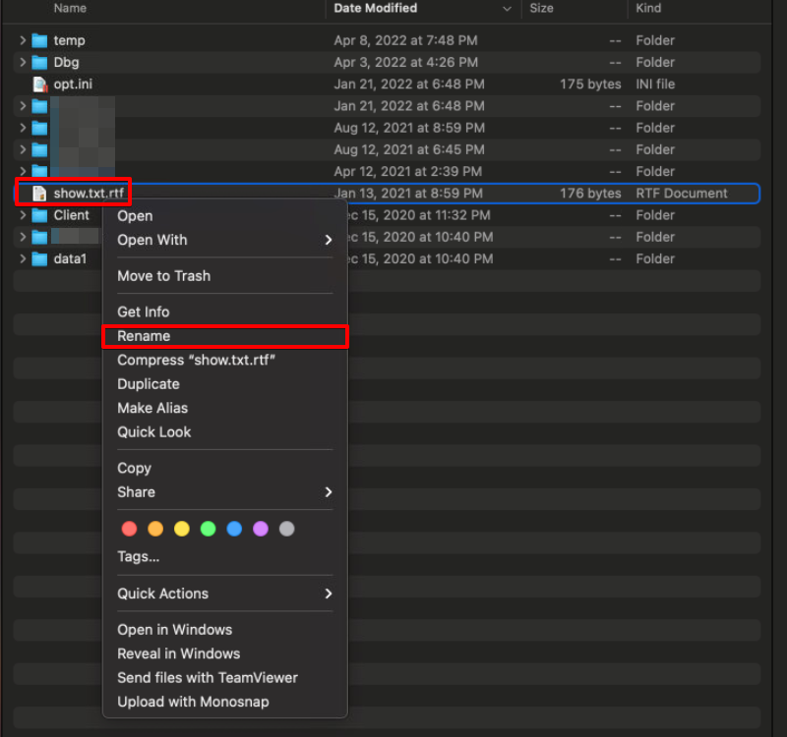Click the Dbg folder icon
The height and width of the screenshot is (737, 787).
(x=39, y=62)
